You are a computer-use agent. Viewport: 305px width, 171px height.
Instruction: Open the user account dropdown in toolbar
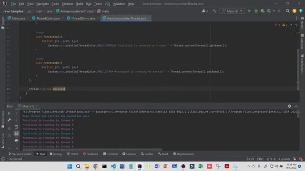pyautogui.click(x=205, y=11)
